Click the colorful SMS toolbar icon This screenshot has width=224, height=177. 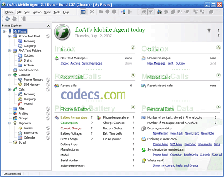(159, 12)
